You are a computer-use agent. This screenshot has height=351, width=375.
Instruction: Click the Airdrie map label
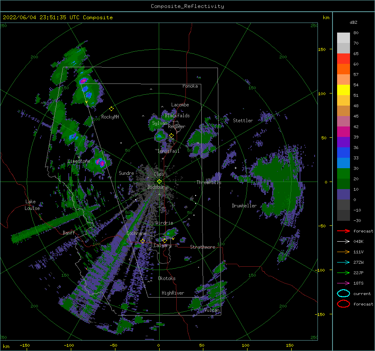(164, 223)
